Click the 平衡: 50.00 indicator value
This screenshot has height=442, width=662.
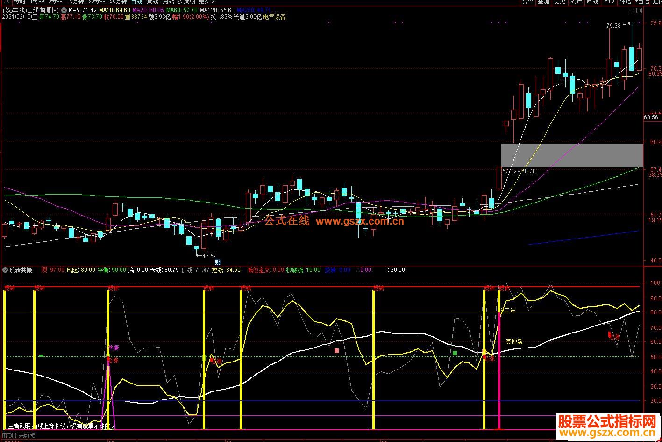tap(112, 270)
